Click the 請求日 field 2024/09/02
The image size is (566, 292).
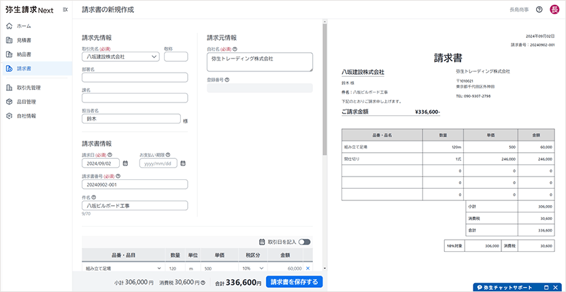pos(101,163)
